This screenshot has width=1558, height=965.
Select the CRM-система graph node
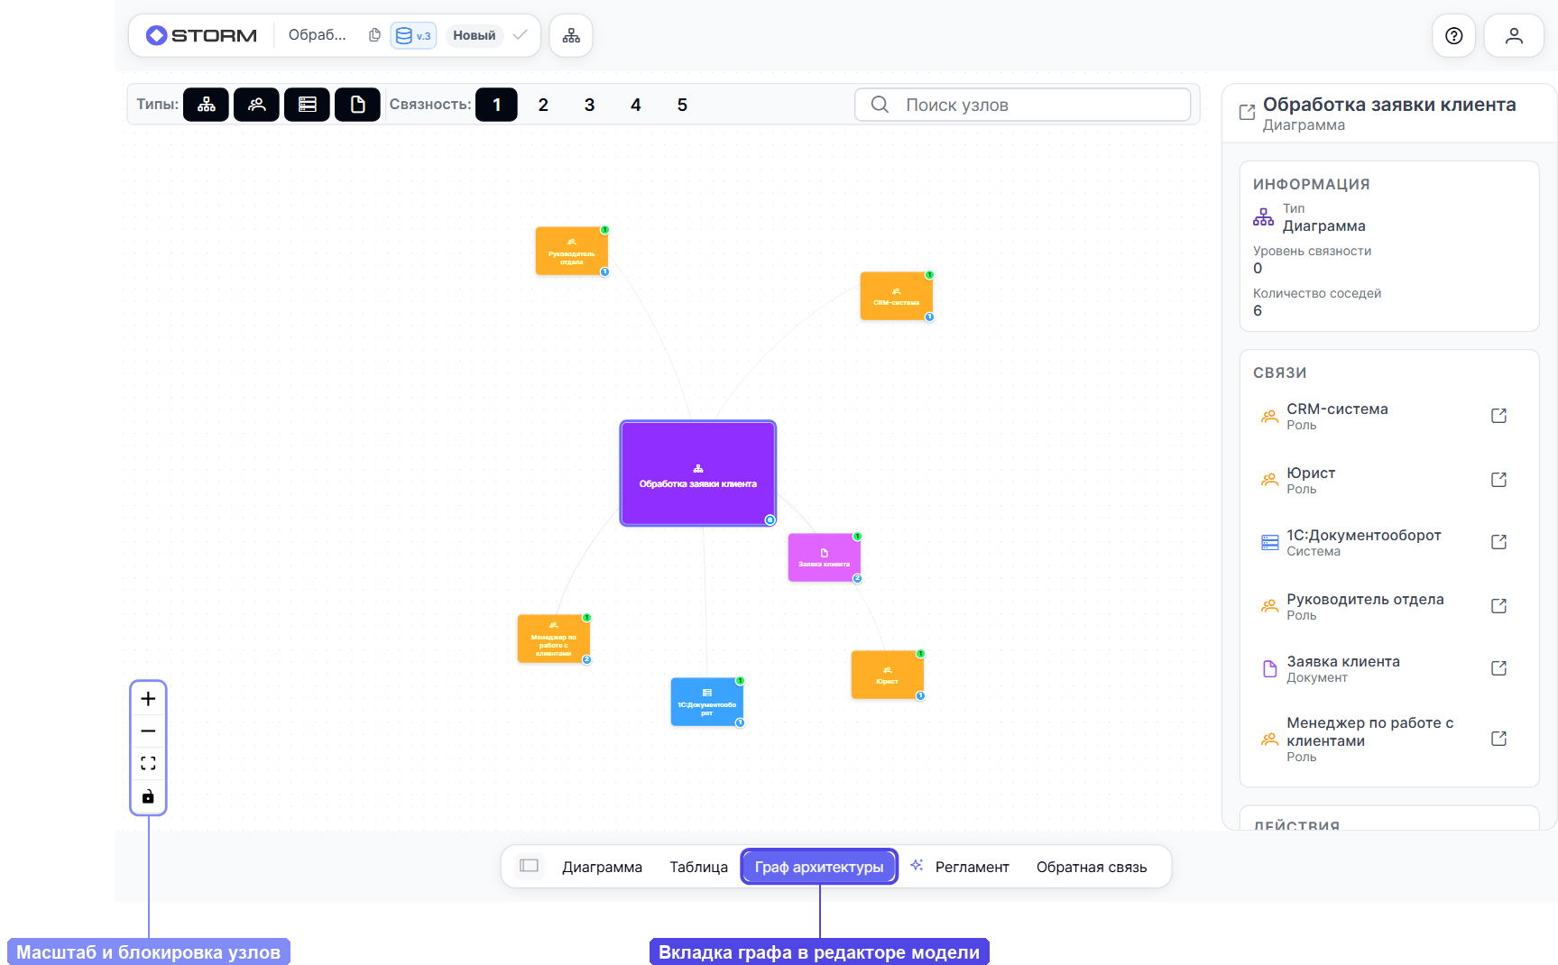(896, 296)
